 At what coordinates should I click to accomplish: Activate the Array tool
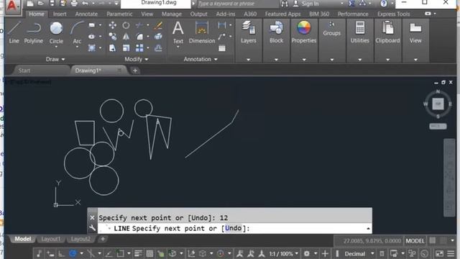[139, 48]
